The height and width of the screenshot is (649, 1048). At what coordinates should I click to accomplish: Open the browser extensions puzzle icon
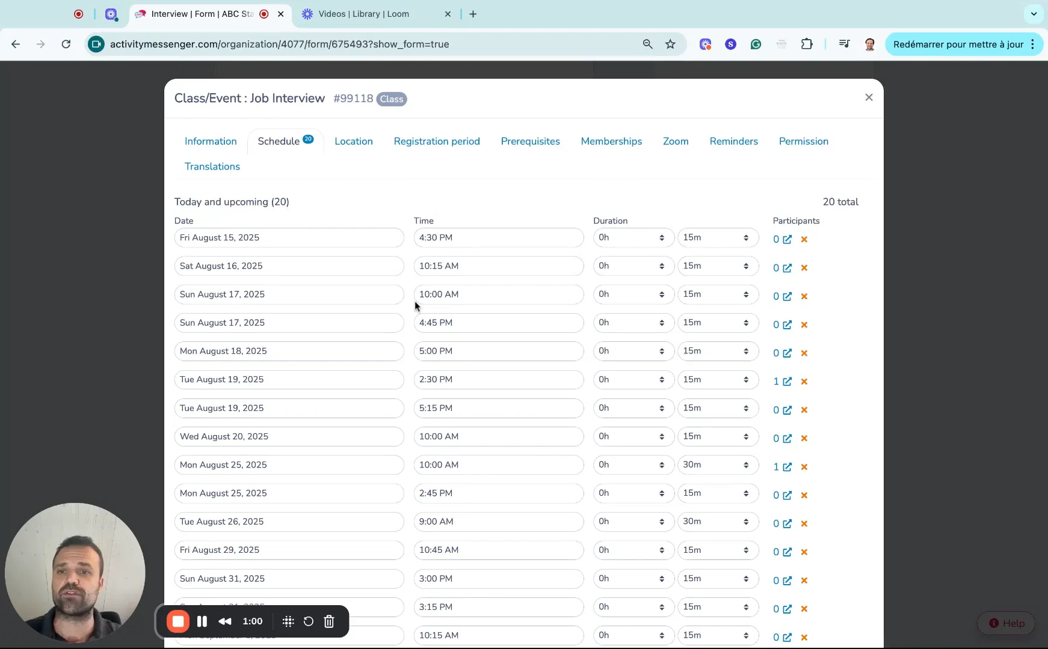[x=807, y=44]
